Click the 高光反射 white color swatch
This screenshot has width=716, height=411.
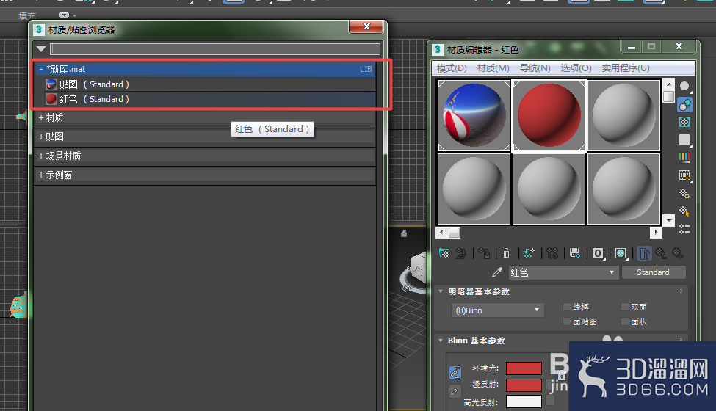tap(524, 401)
